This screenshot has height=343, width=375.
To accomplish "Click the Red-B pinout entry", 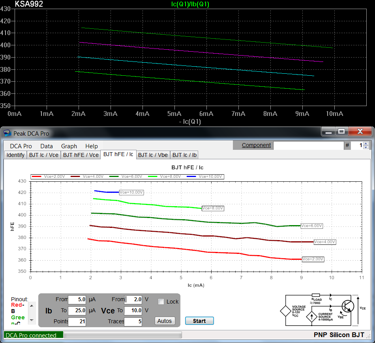I will click(17, 308).
